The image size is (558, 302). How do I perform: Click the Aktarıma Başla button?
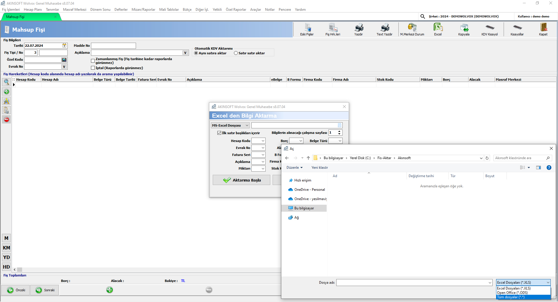pyautogui.click(x=242, y=180)
